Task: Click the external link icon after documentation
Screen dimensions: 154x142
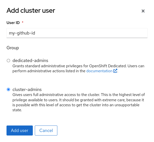Action: point(115,71)
